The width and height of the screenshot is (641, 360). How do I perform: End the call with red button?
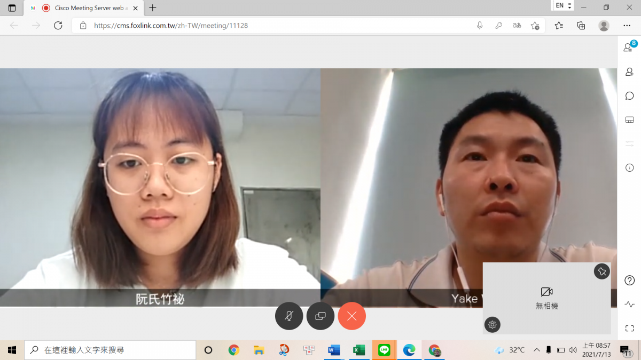[351, 316]
